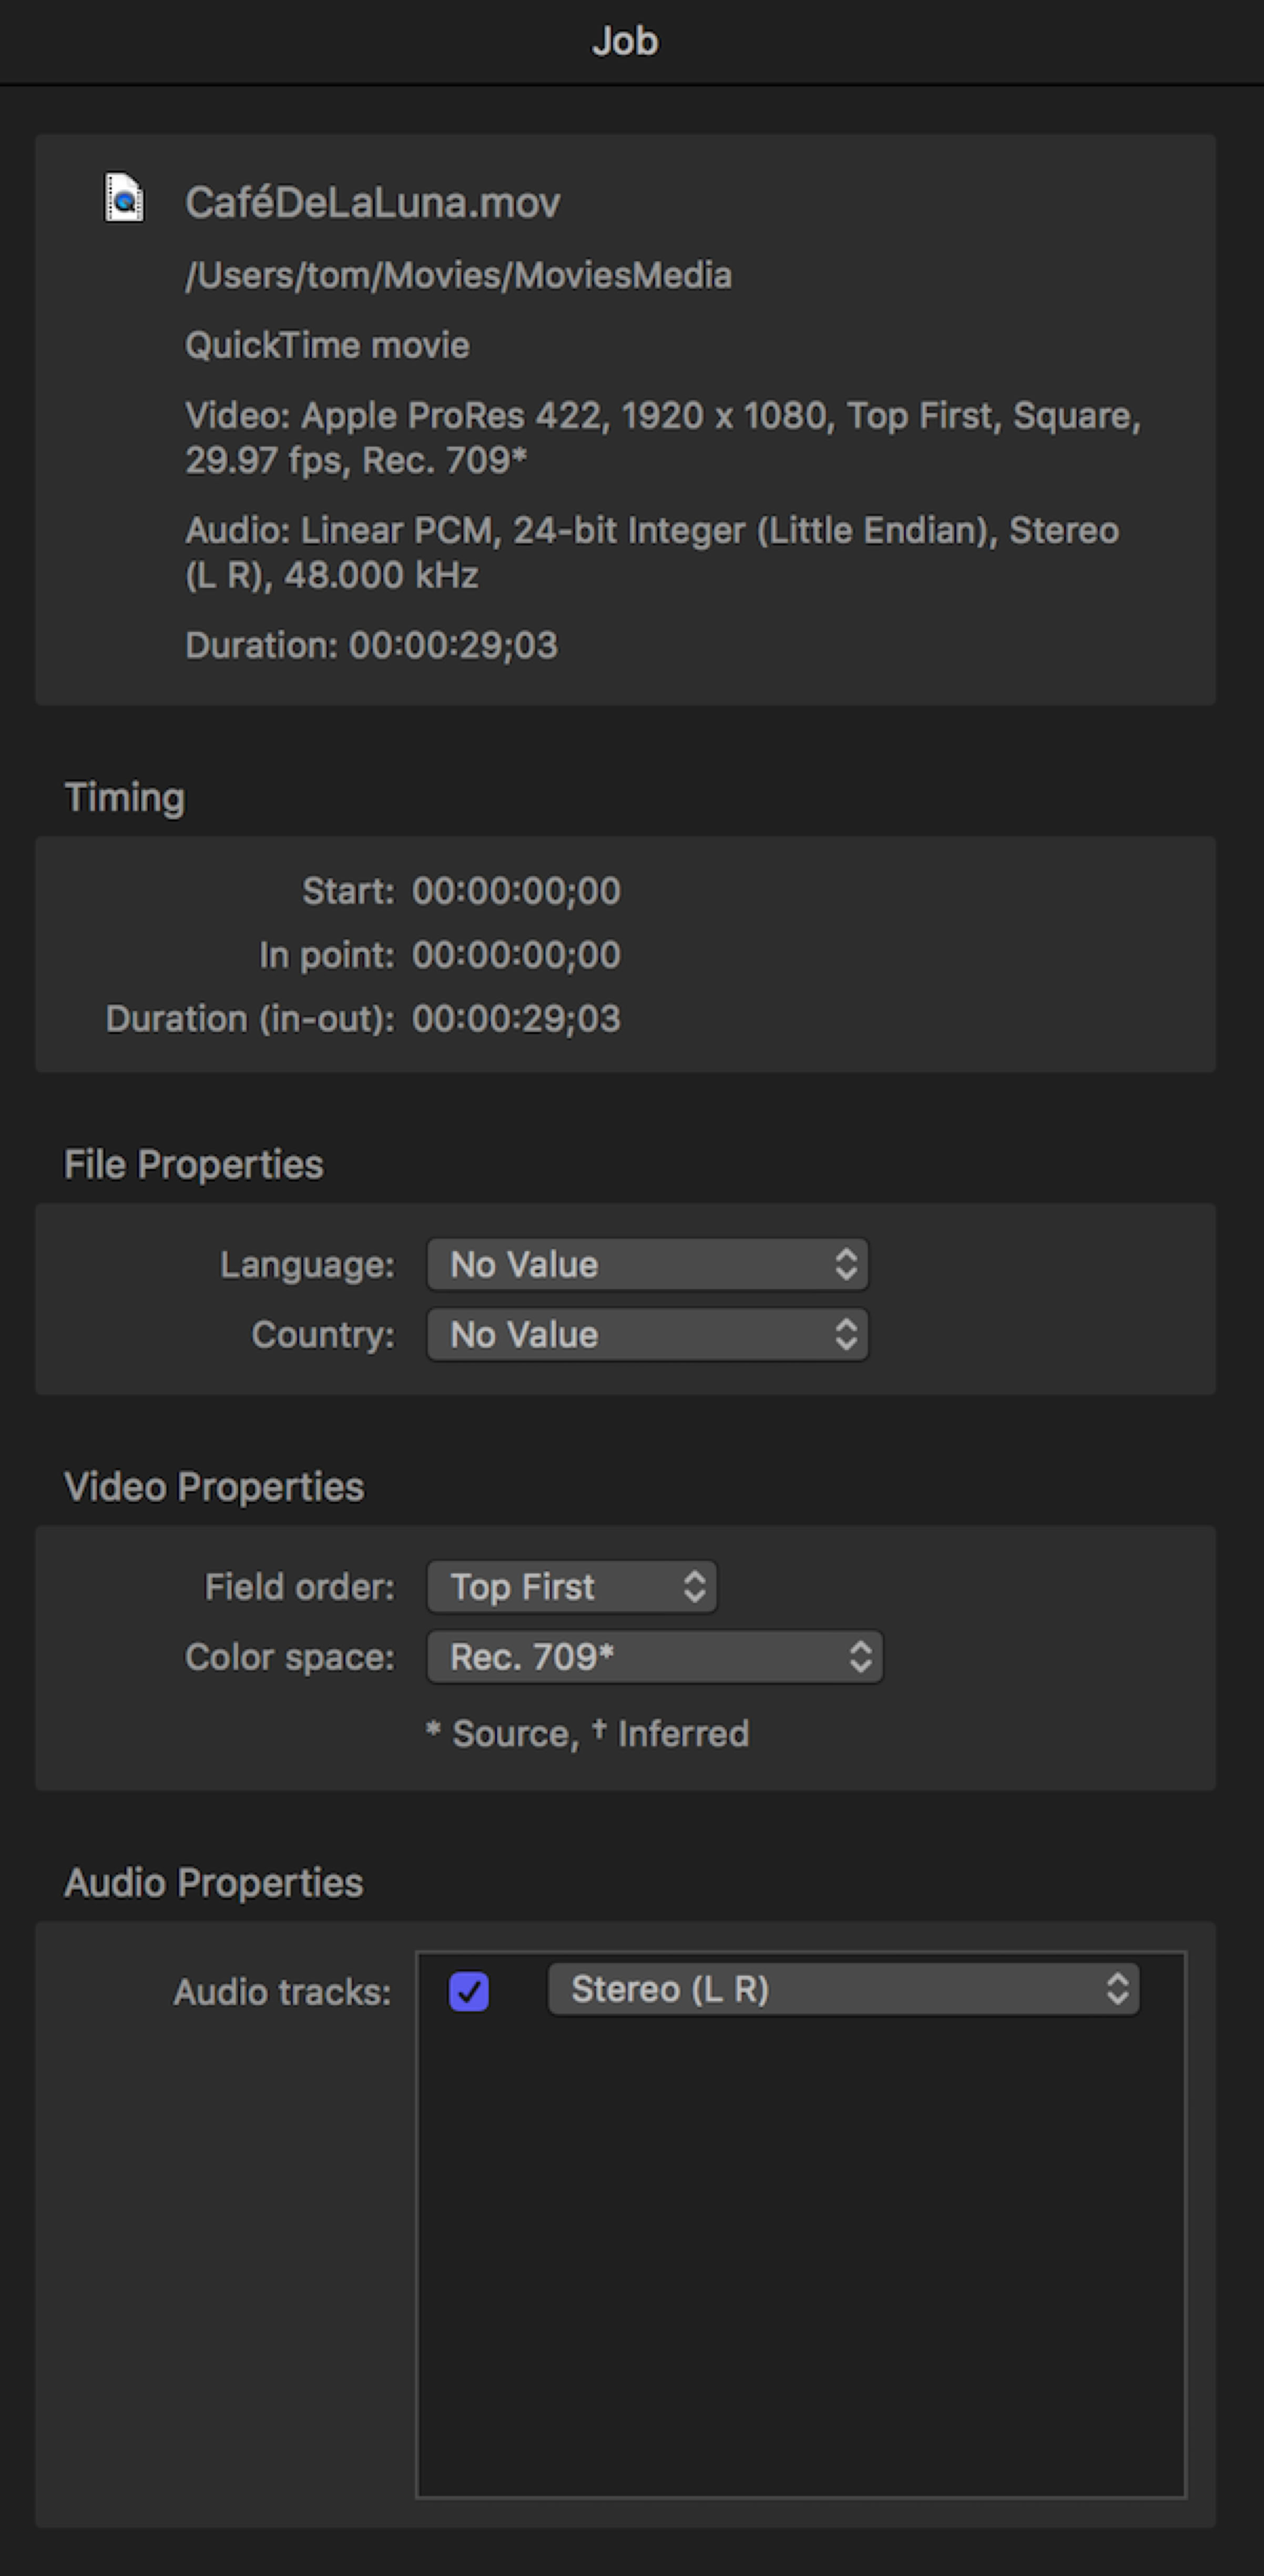Image resolution: width=1264 pixels, height=2576 pixels.
Task: Click the /Users/tom/Movies/MoviesMedia file path
Action: coord(458,275)
